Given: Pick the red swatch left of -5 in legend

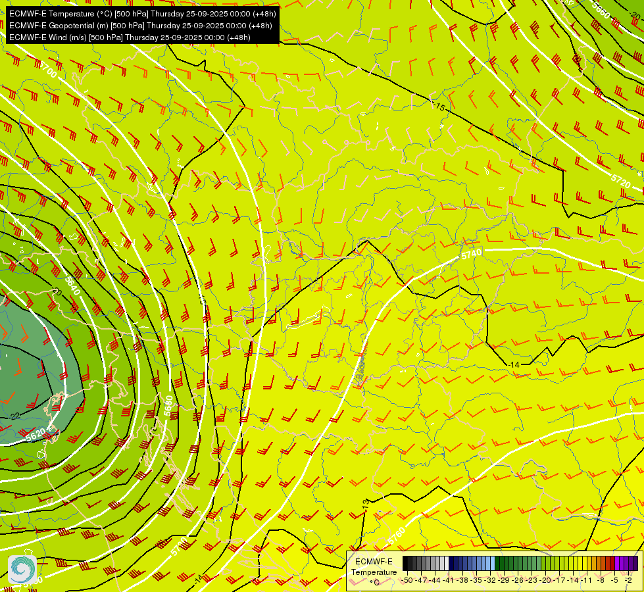Looking at the screenshot, I should coord(612,563).
